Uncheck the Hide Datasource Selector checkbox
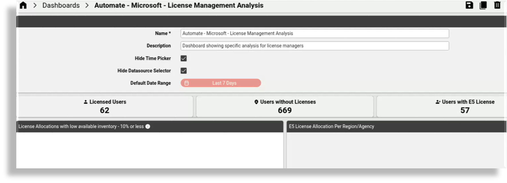507x183 pixels. click(x=184, y=71)
